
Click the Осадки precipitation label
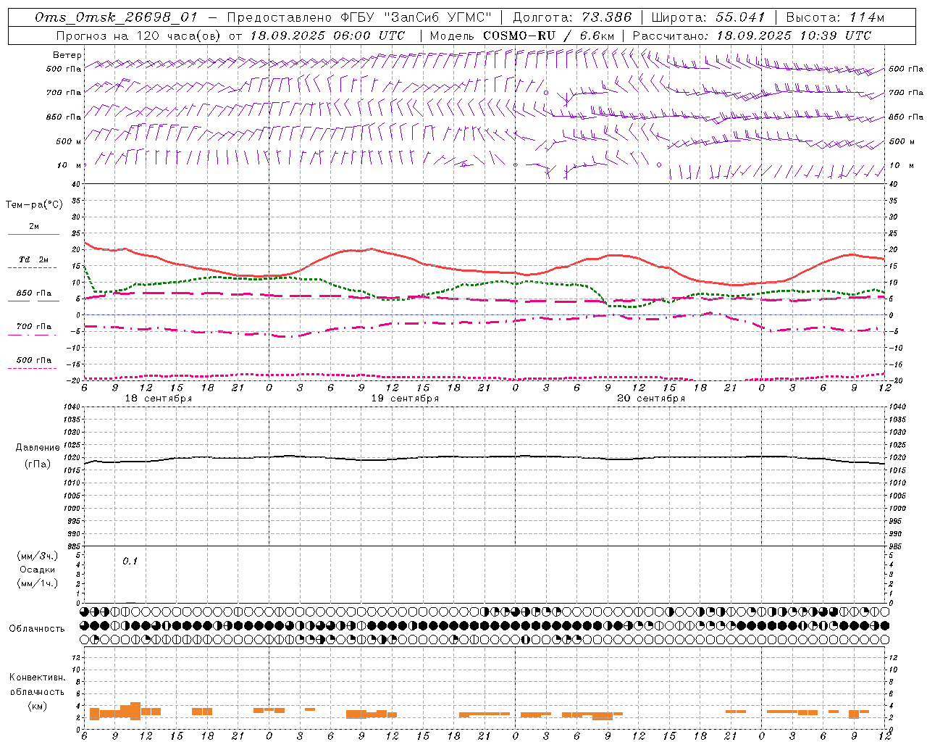tap(38, 570)
